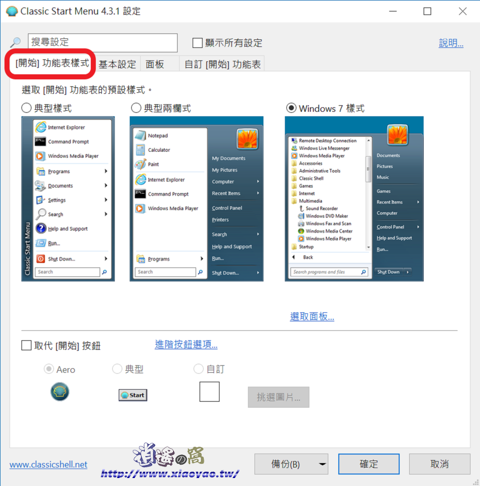Click the 確定 button
This screenshot has height=486, width=480.
(x=369, y=464)
